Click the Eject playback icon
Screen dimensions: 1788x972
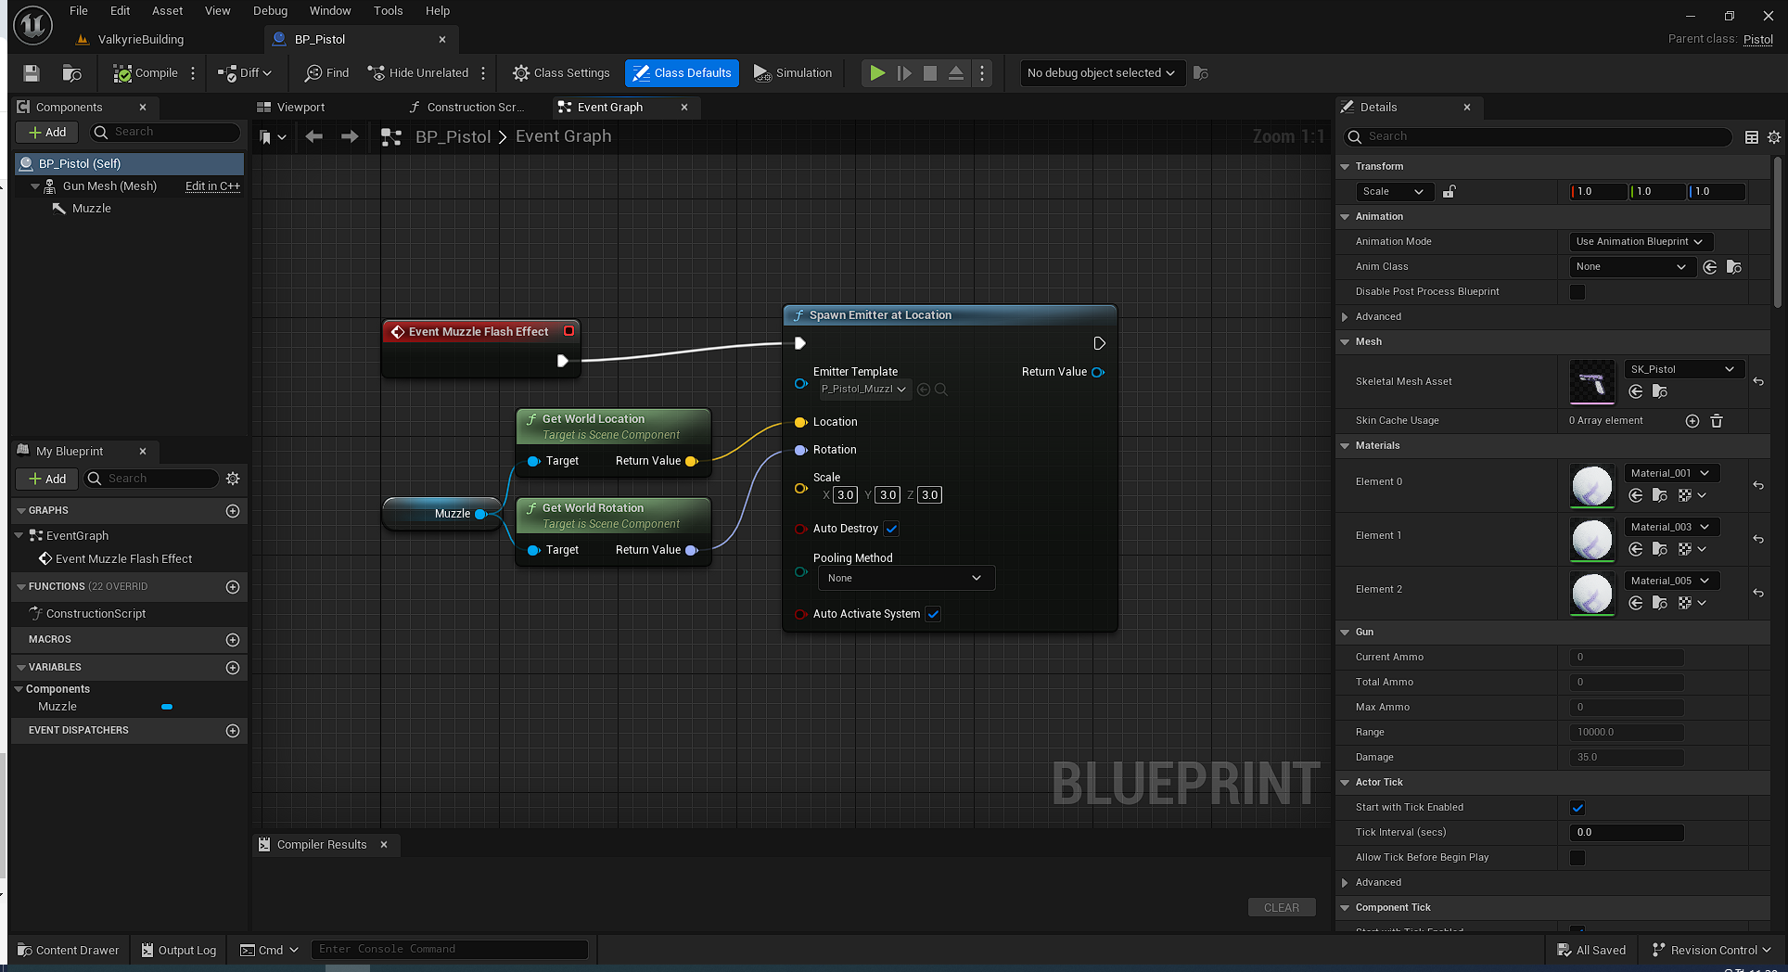[955, 73]
